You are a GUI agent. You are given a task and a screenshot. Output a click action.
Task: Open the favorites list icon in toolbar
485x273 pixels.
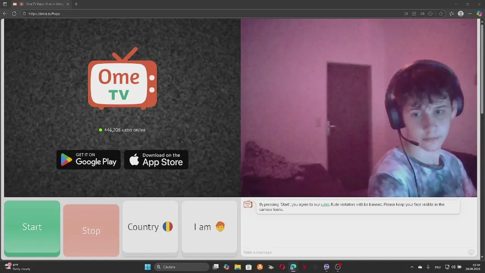(x=452, y=14)
